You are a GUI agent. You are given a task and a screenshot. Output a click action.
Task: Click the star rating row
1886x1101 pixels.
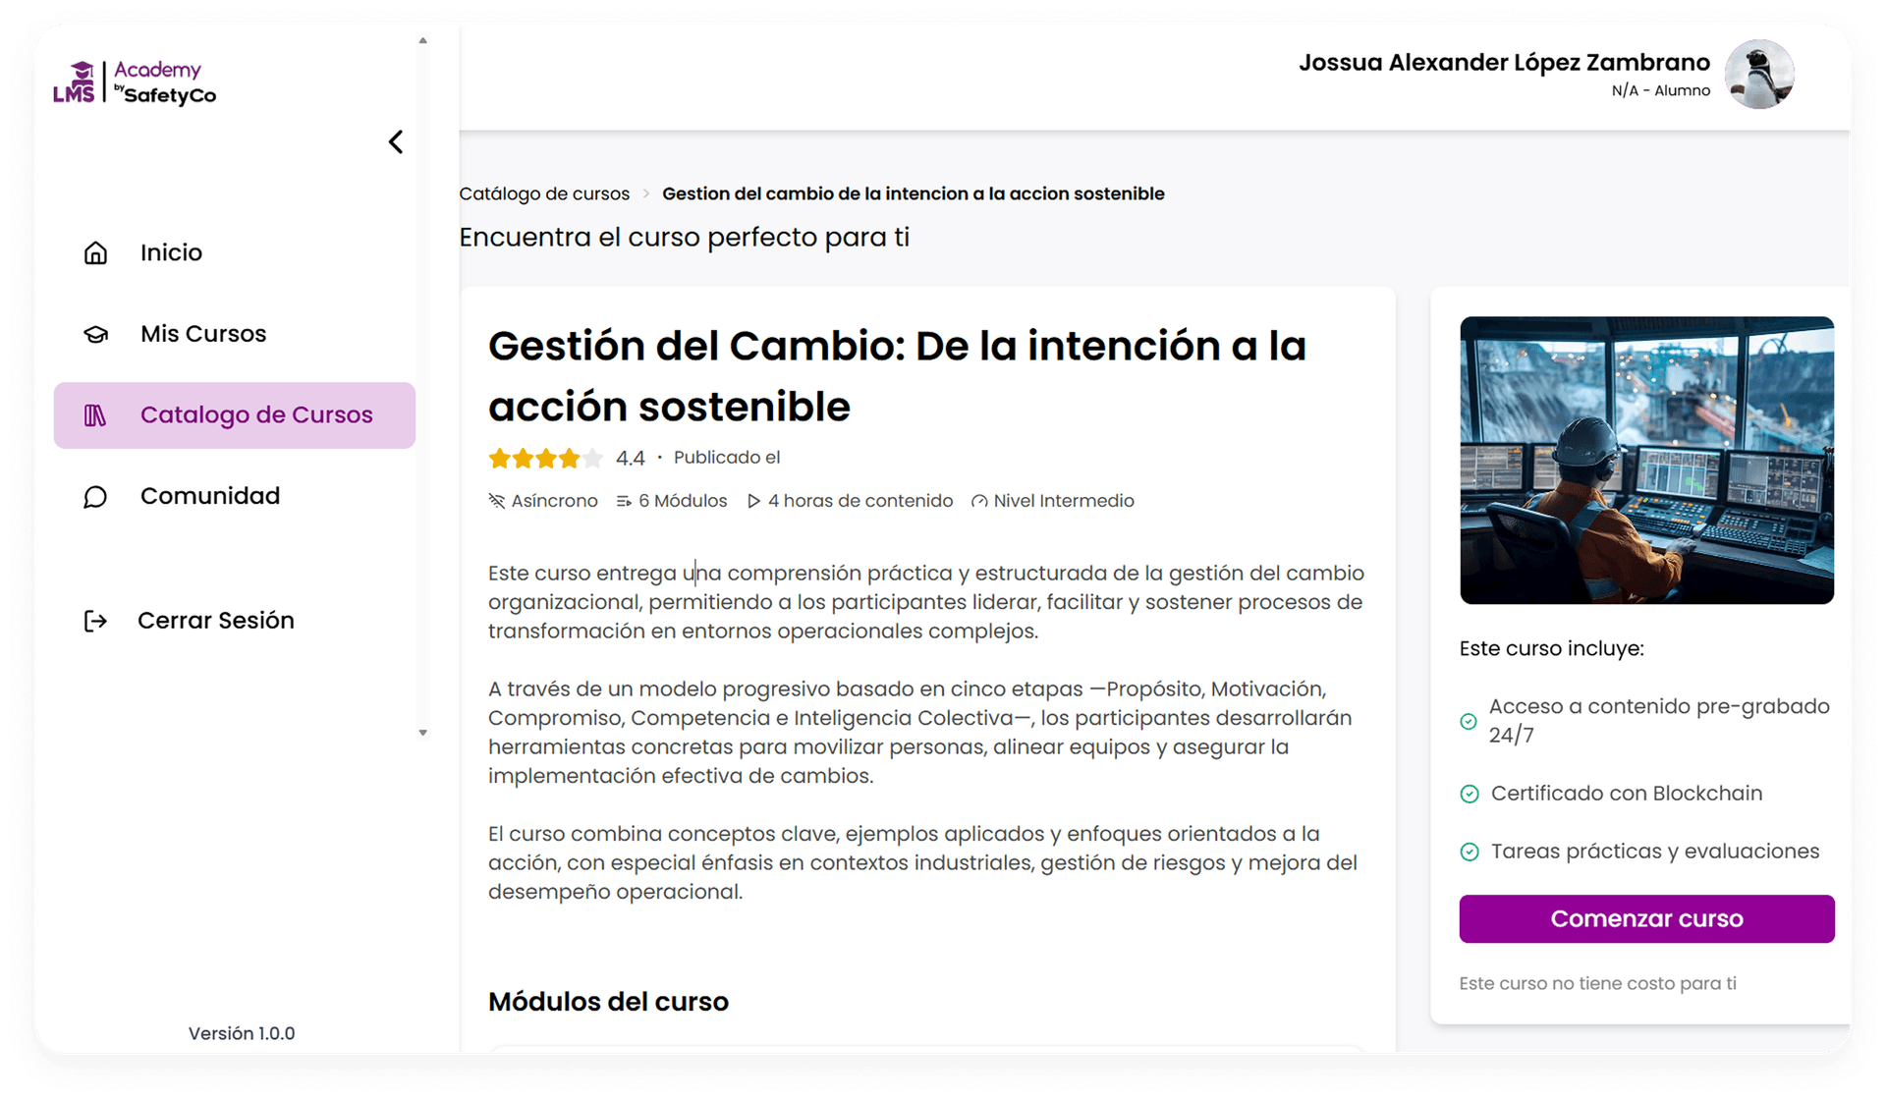(545, 458)
